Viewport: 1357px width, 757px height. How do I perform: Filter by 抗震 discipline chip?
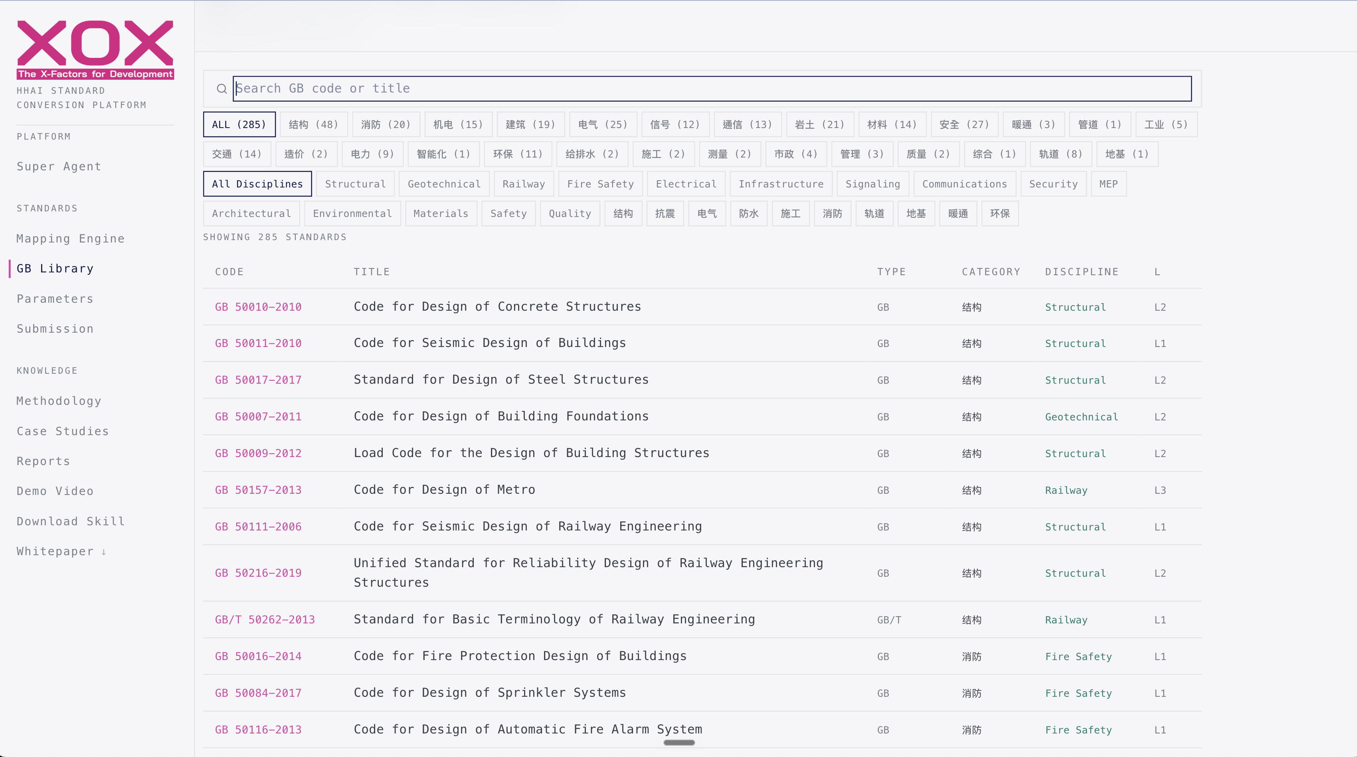click(665, 214)
